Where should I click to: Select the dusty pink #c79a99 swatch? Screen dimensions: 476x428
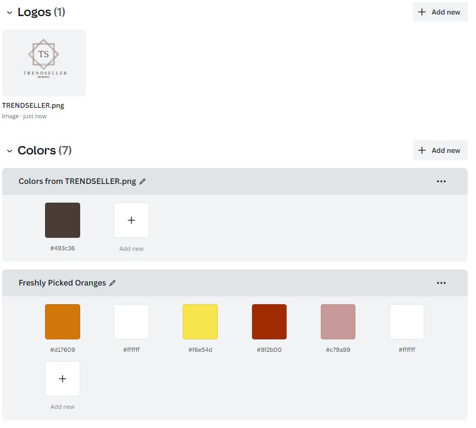[338, 322]
